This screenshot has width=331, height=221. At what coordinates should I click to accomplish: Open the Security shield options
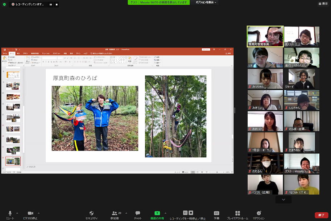(x=91, y=213)
